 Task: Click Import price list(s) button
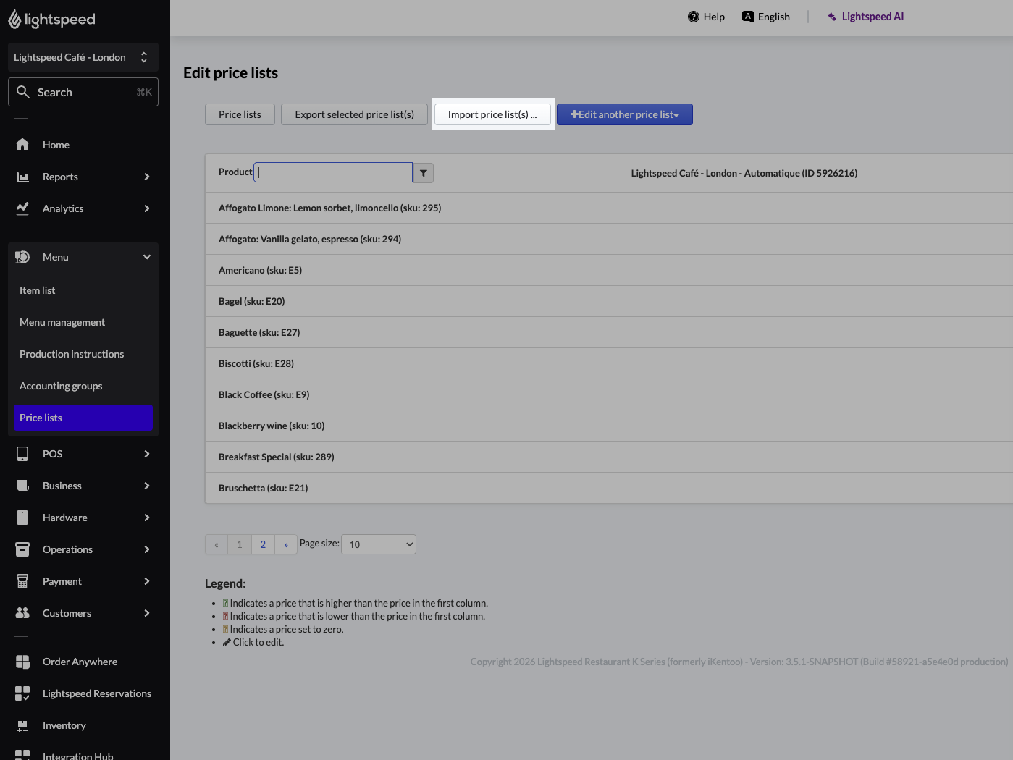(x=492, y=114)
